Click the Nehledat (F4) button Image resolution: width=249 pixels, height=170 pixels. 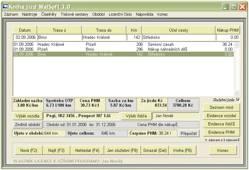click(x=87, y=150)
